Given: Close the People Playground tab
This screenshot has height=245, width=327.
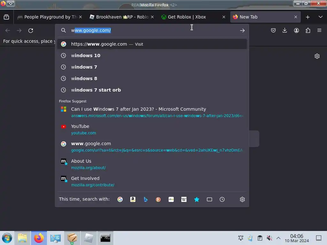Looking at the screenshot, I should tap(80, 17).
